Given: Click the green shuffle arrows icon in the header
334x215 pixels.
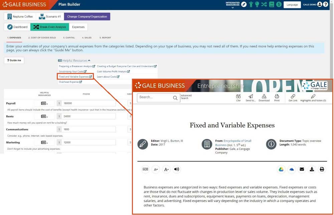Looking at the screenshot, I should point(264,4).
